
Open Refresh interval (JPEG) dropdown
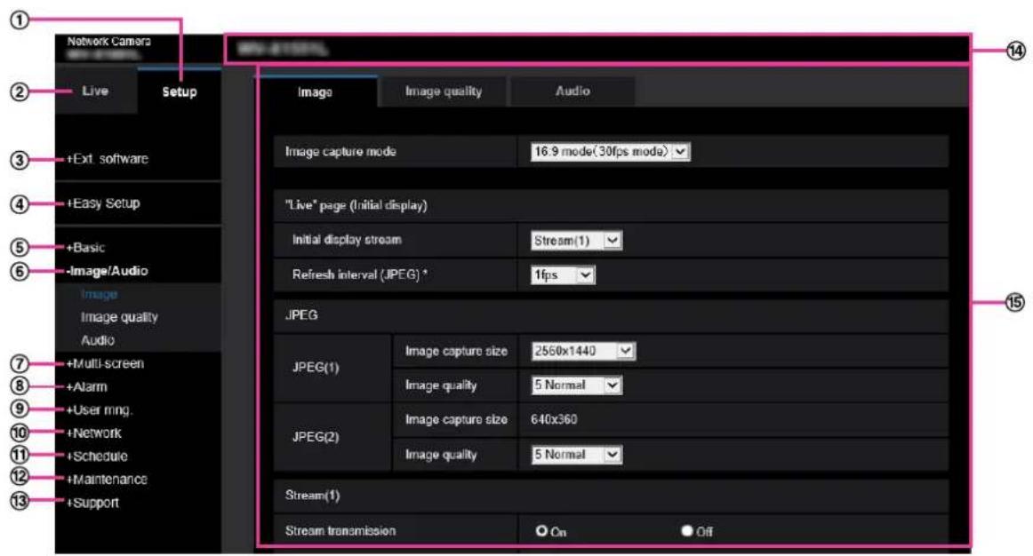click(x=563, y=275)
